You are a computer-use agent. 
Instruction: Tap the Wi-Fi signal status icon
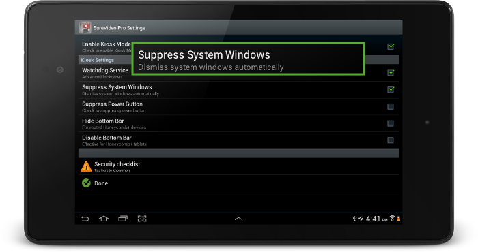[393, 218]
